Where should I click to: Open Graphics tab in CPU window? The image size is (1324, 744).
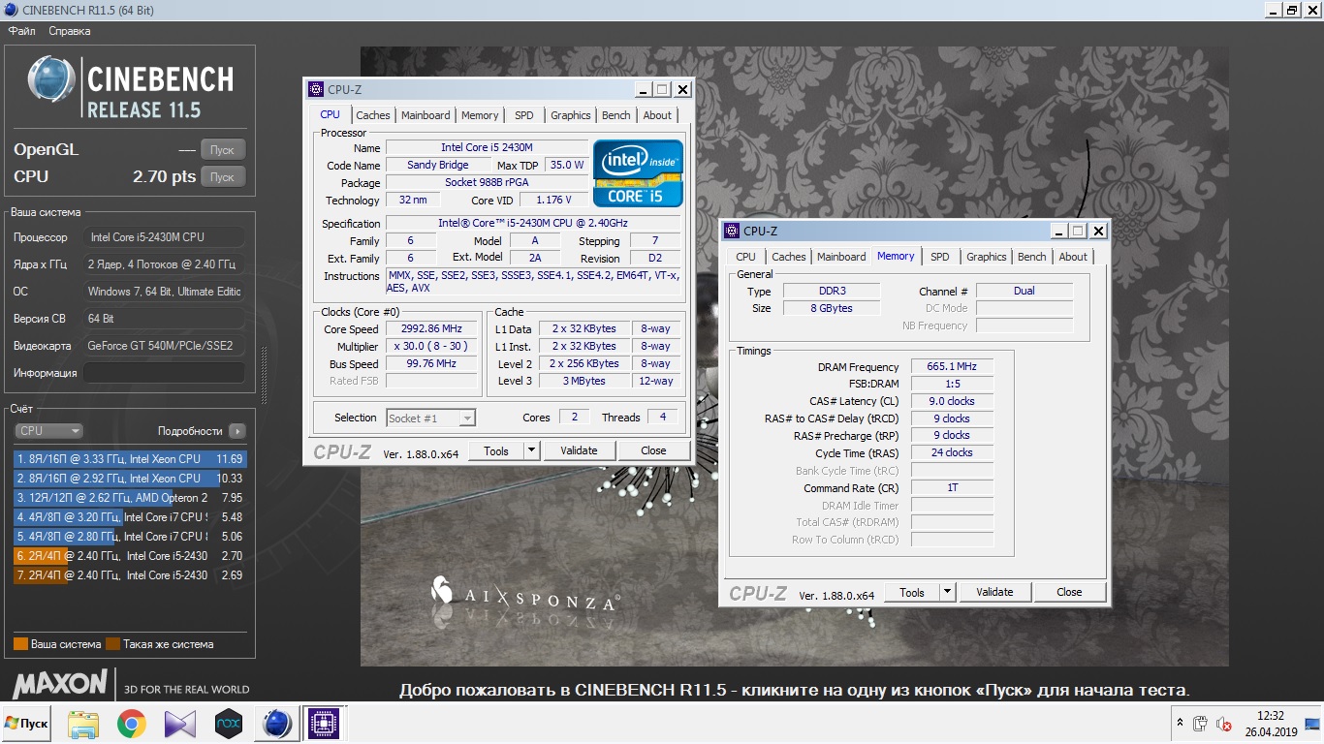pos(571,115)
